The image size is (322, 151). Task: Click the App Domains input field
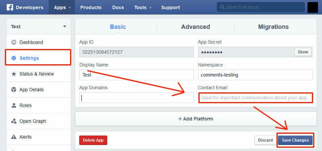pos(136,98)
